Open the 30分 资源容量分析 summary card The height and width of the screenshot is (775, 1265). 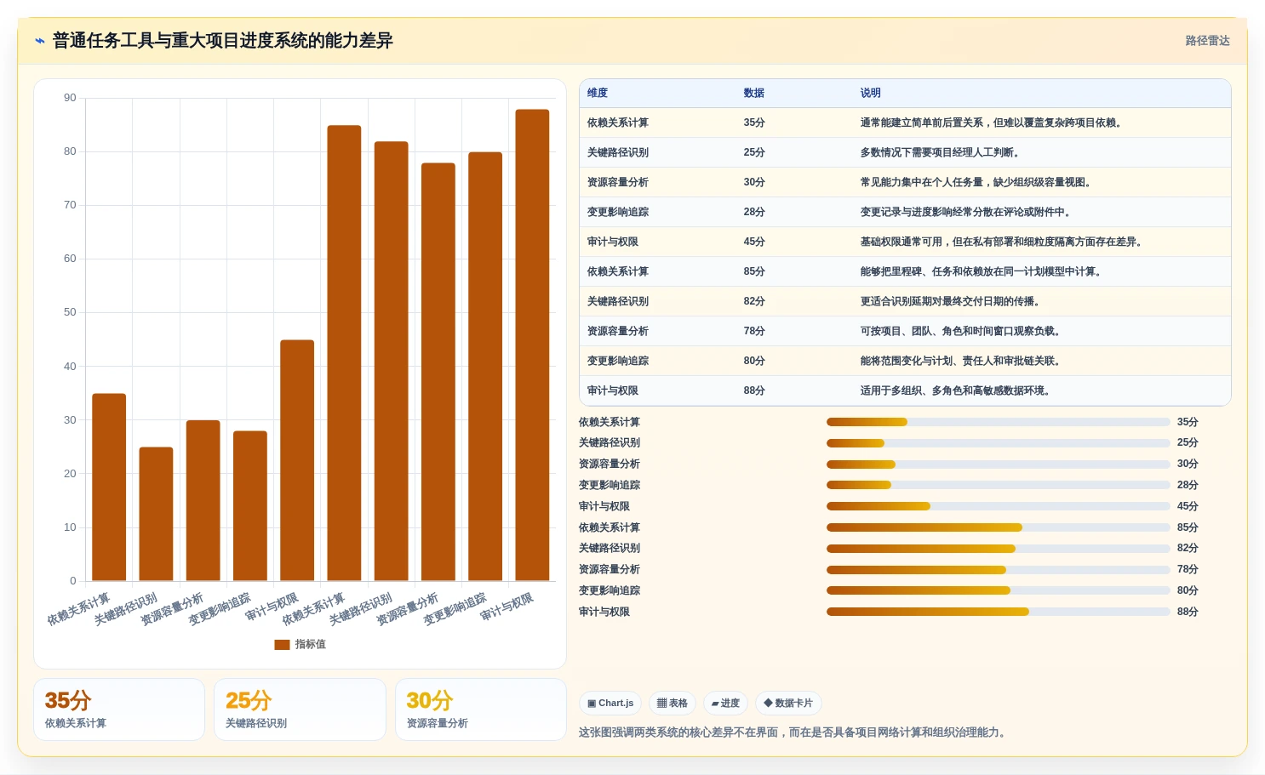coord(481,709)
